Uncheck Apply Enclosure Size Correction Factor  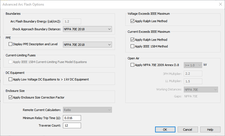pos(11,97)
